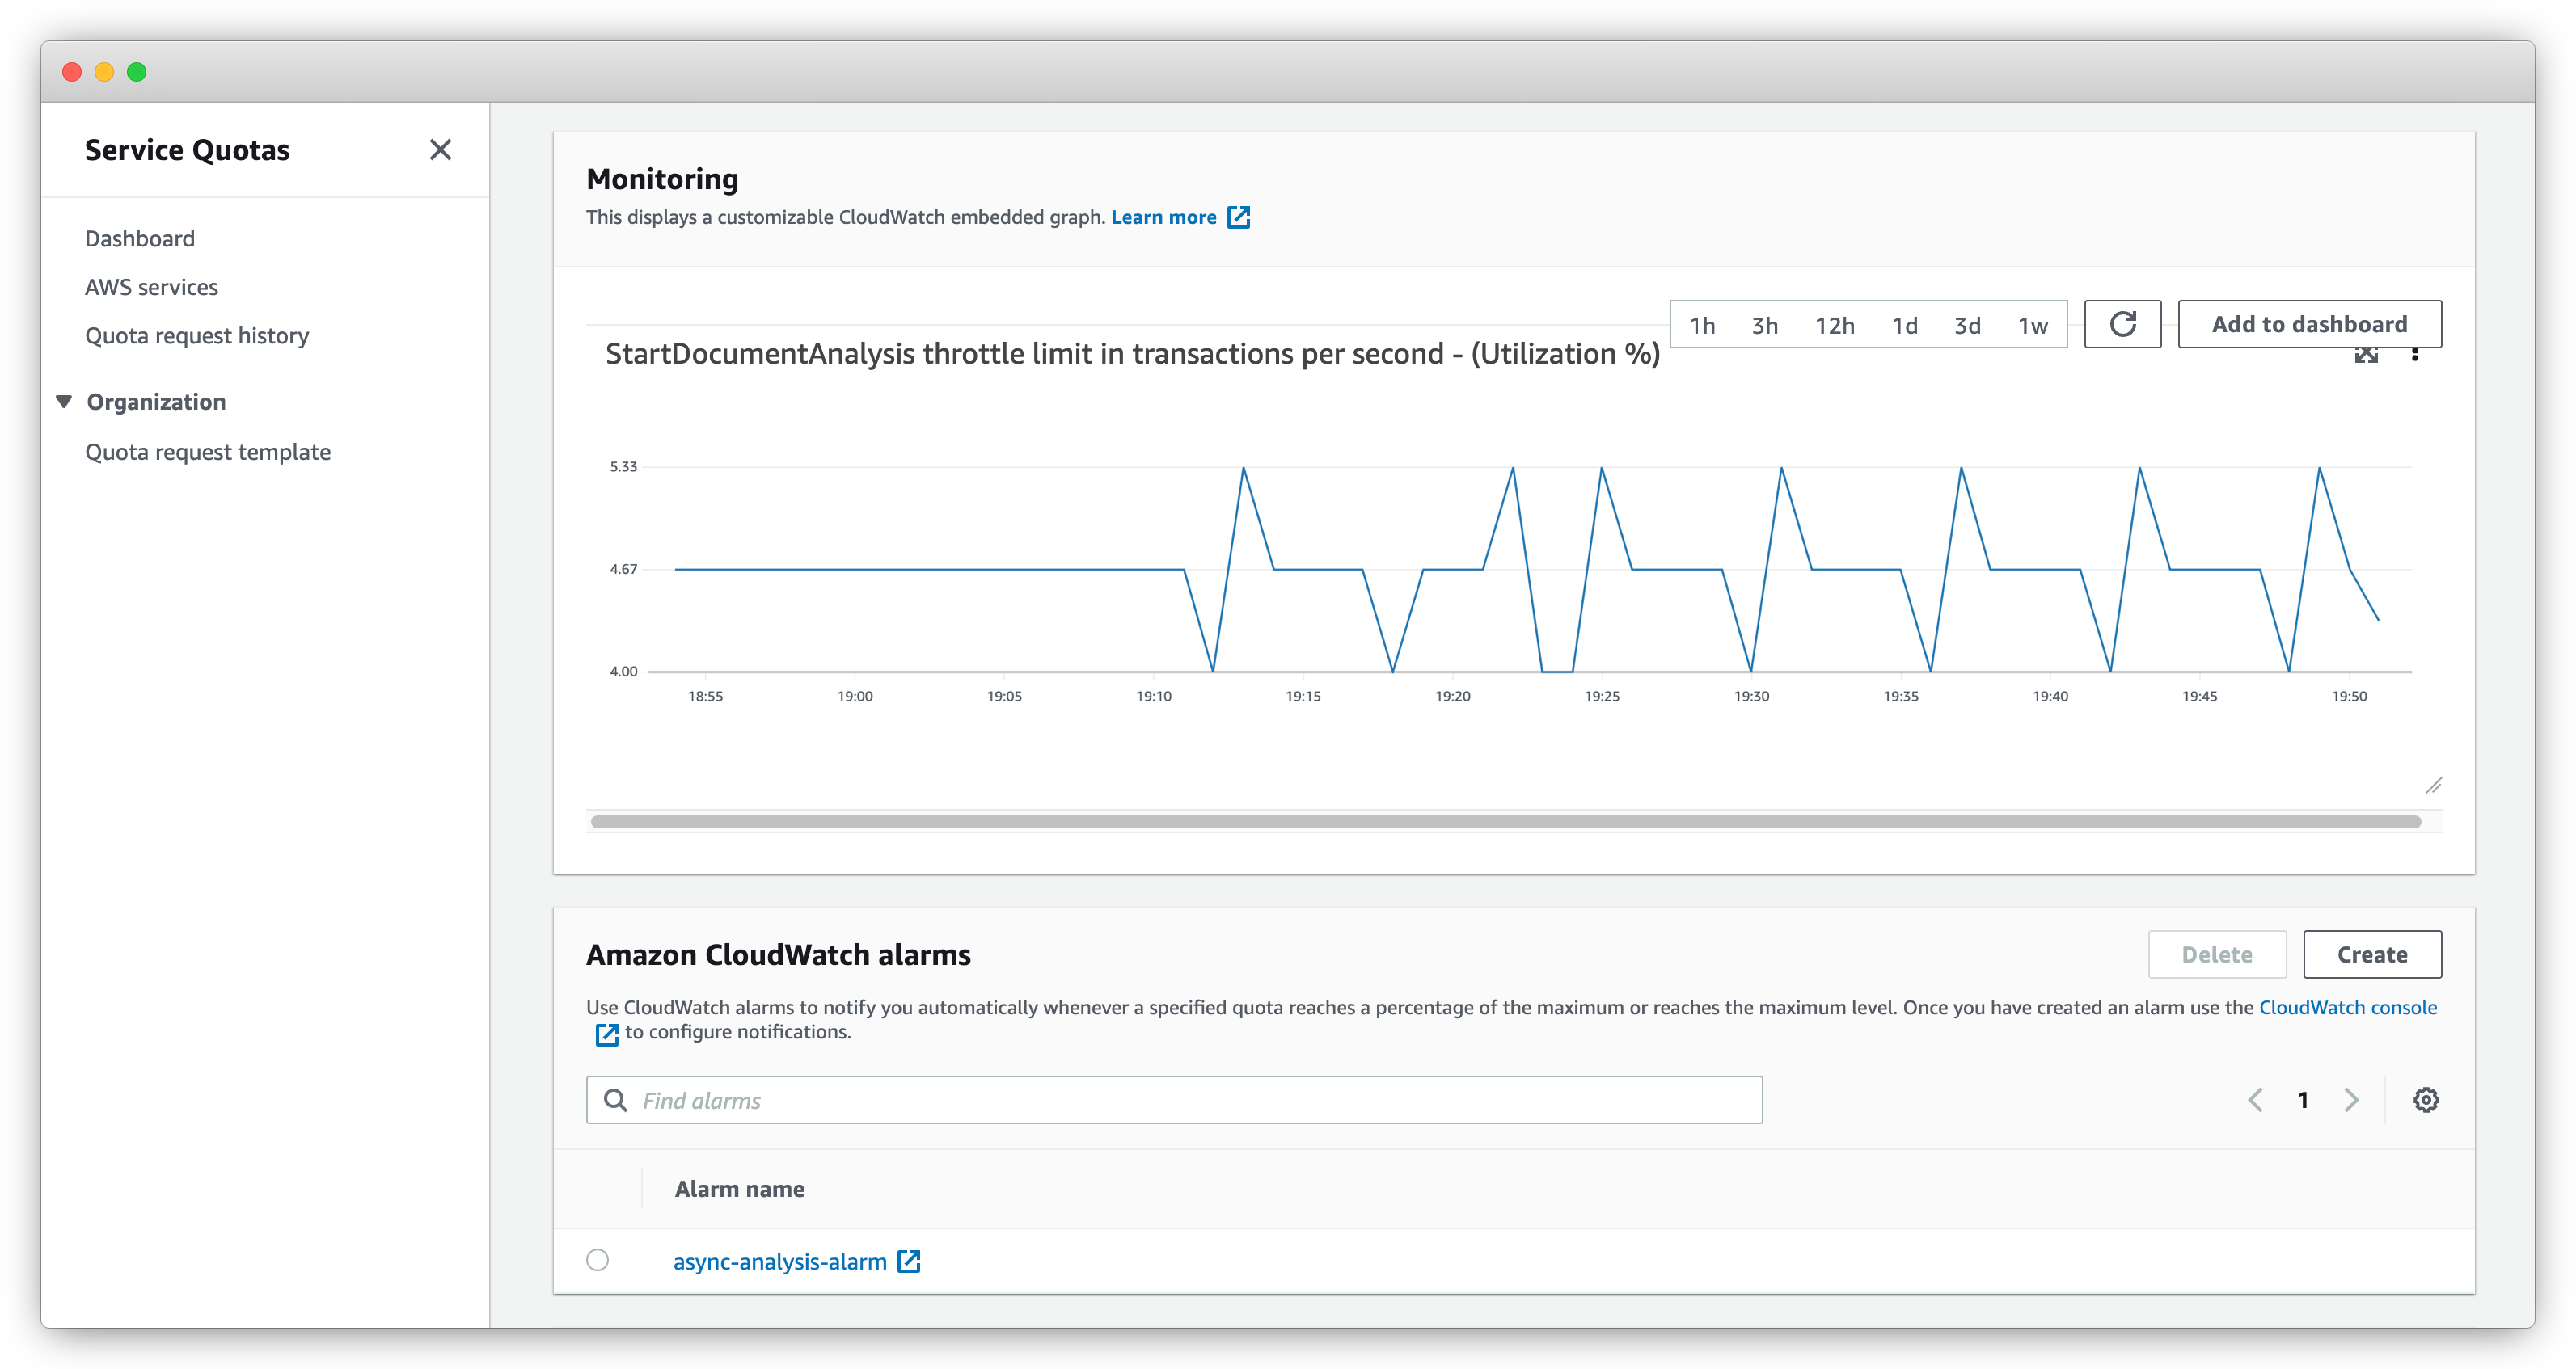Click Create alarm button
2576x1369 pixels.
[2371, 954]
